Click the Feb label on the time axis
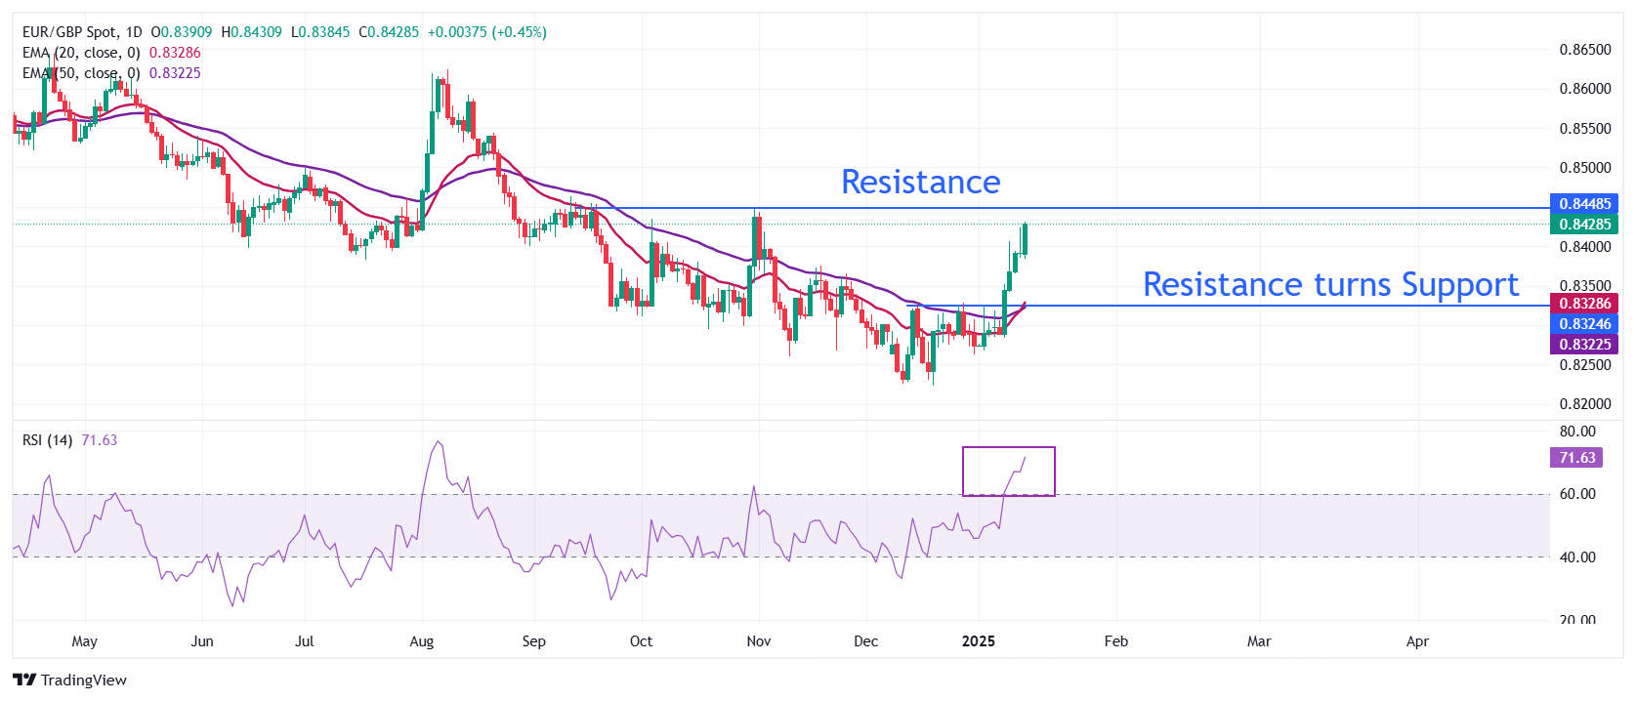This screenshot has width=1636, height=701. [x=1115, y=641]
